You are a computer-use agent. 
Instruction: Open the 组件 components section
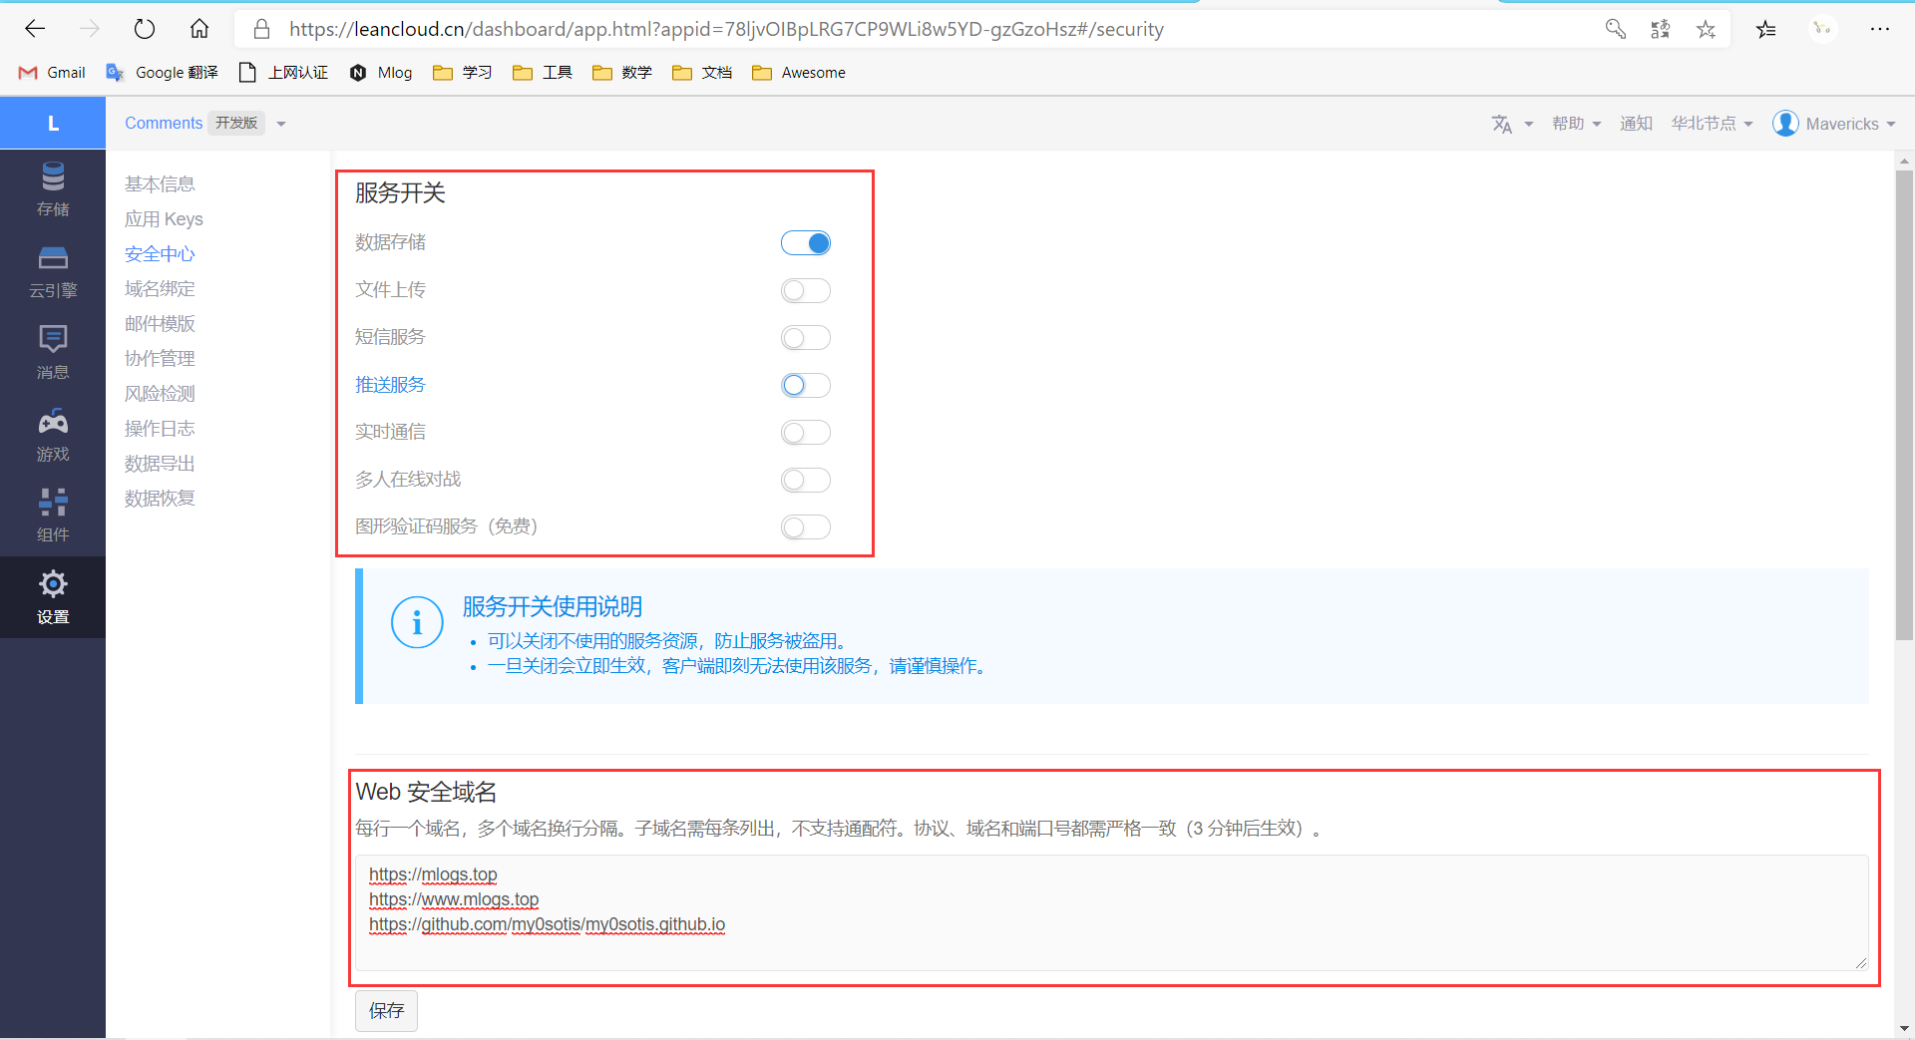pos(53,516)
